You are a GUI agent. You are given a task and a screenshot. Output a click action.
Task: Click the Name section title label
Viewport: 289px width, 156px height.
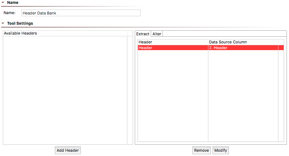(13, 2)
